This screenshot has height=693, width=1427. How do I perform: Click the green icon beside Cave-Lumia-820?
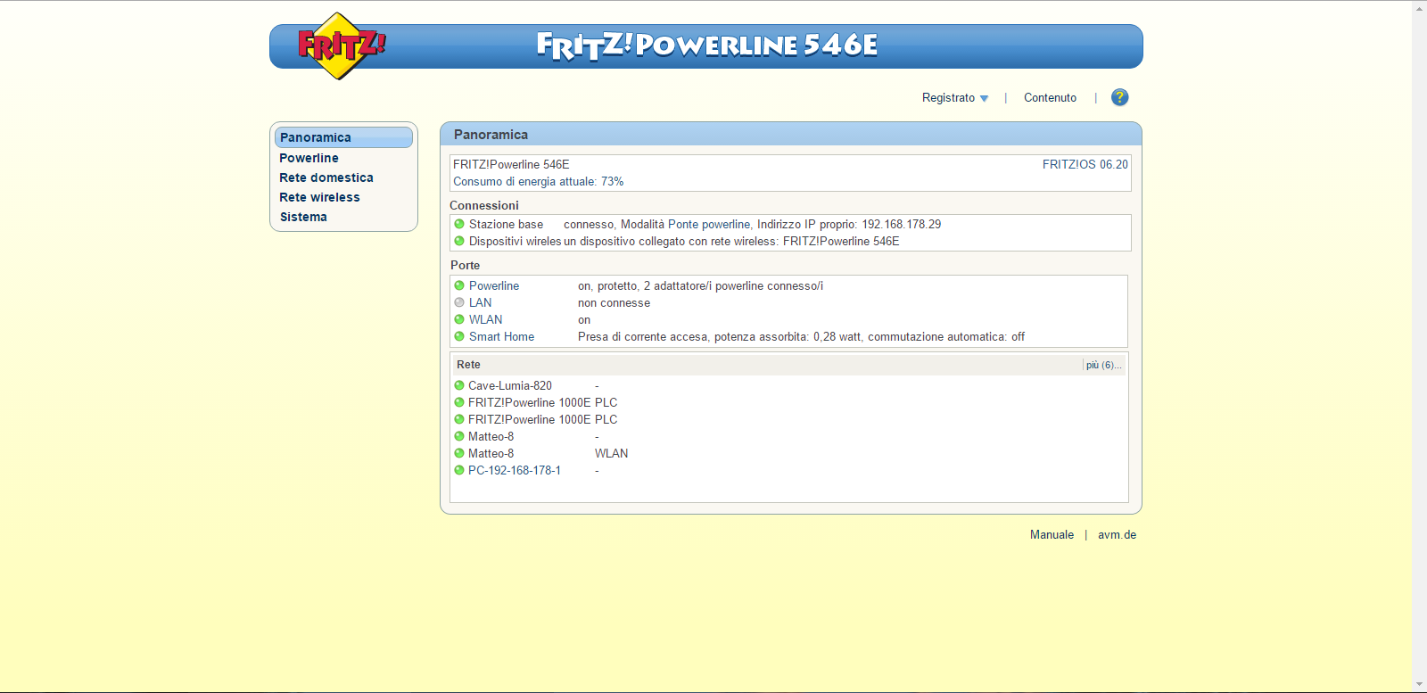click(x=459, y=385)
